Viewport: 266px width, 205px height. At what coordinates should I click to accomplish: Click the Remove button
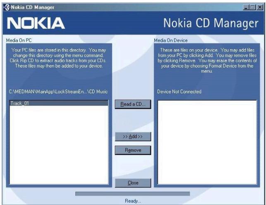pyautogui.click(x=133, y=150)
